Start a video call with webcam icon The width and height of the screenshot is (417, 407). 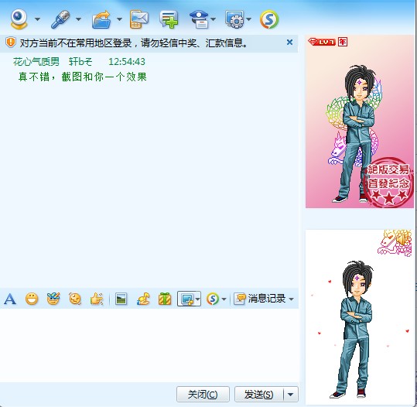19,19
